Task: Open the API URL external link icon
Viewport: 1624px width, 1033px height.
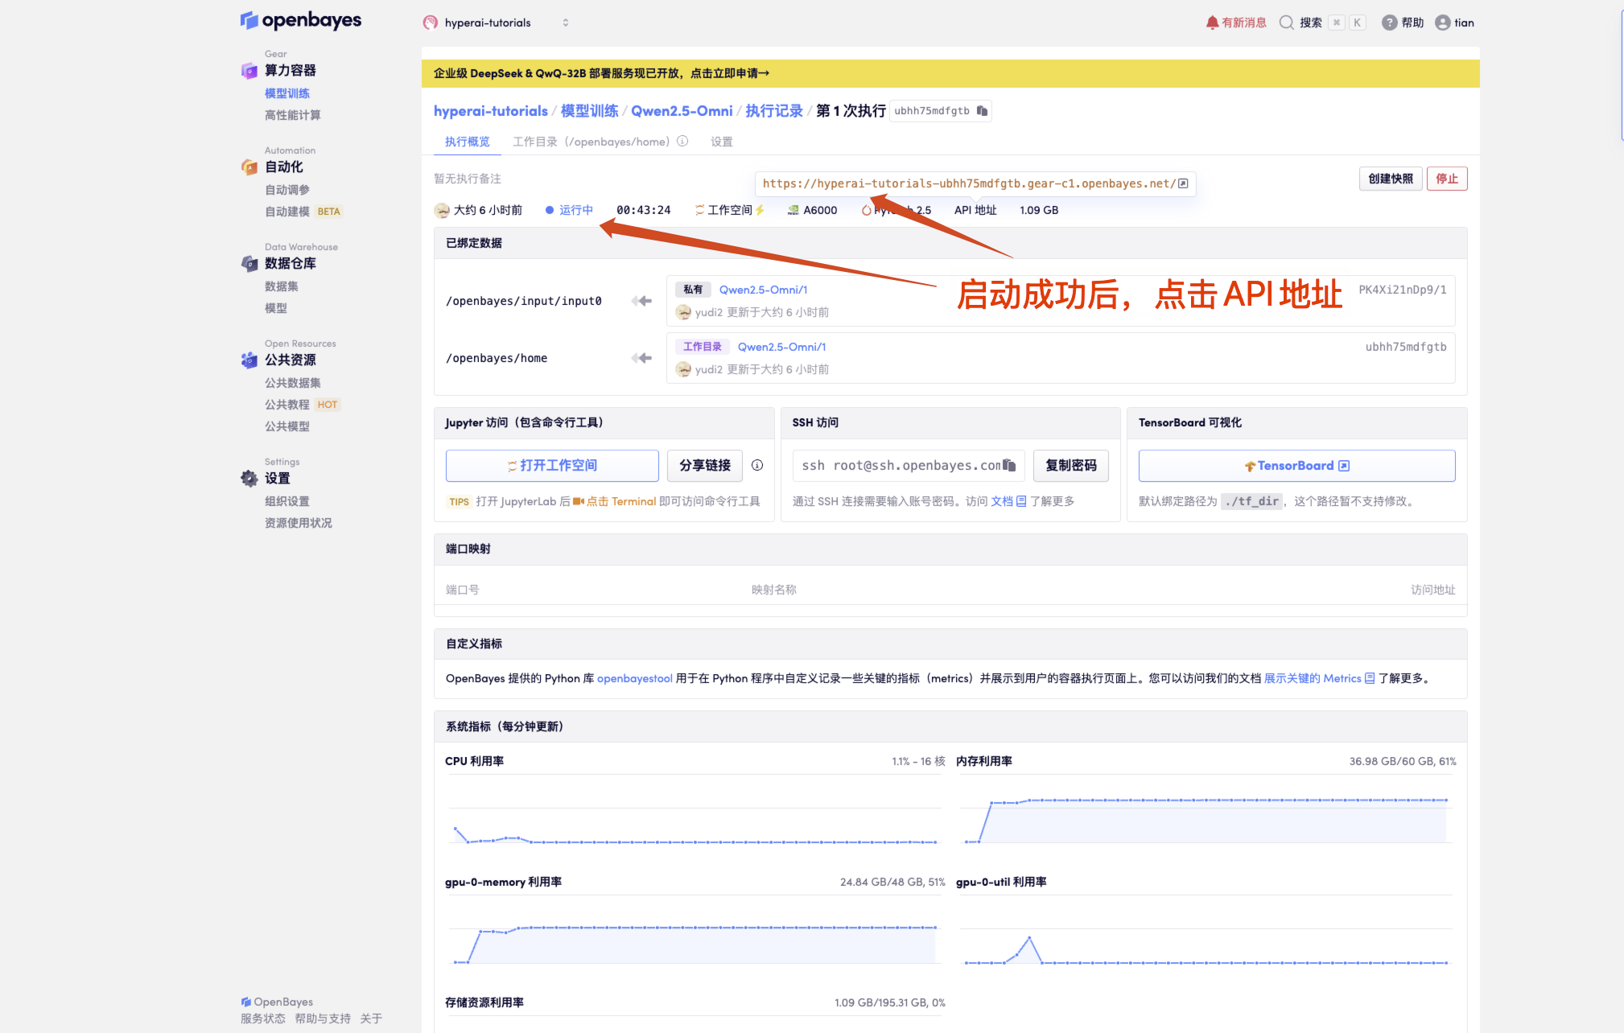Action: (1183, 183)
